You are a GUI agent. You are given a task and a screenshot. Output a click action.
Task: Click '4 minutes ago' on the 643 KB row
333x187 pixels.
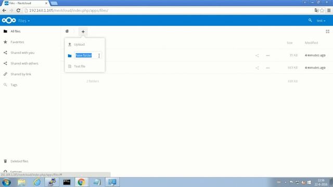(x=315, y=68)
